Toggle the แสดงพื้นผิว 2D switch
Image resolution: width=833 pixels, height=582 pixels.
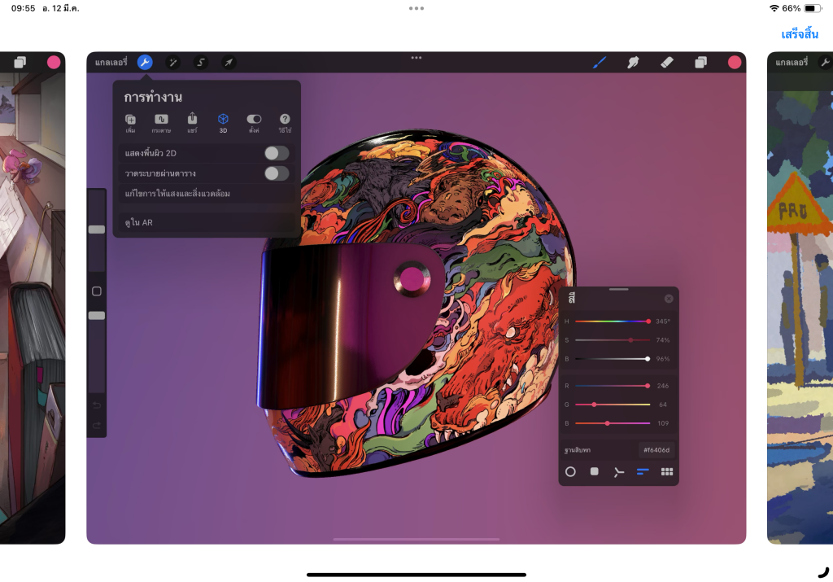(x=277, y=153)
